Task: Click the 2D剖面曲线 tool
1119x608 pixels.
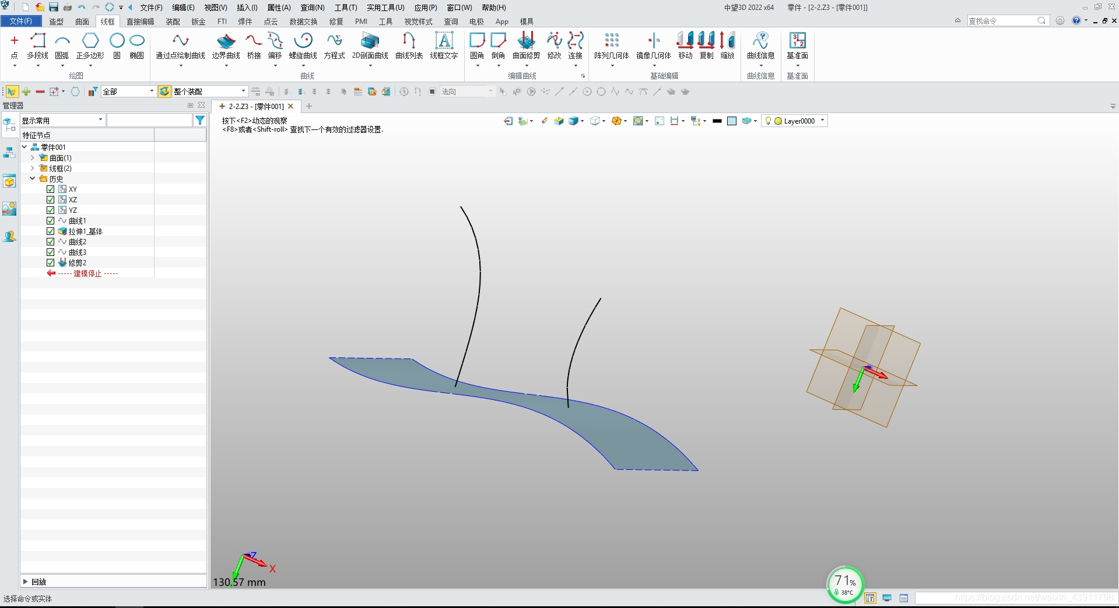Action: coord(370,45)
